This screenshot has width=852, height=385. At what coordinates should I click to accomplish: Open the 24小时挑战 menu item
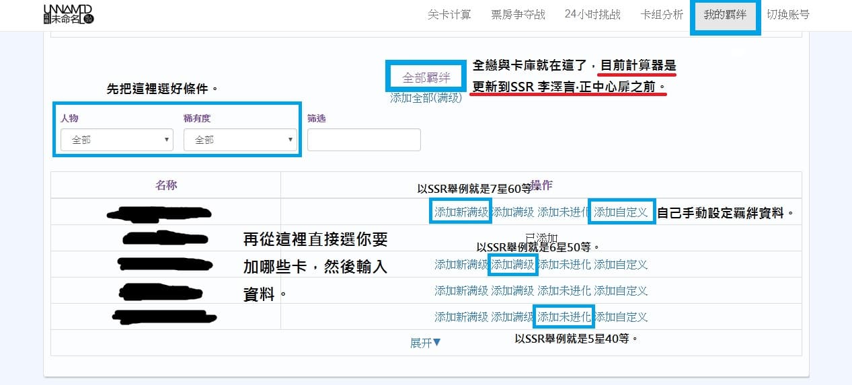point(592,15)
